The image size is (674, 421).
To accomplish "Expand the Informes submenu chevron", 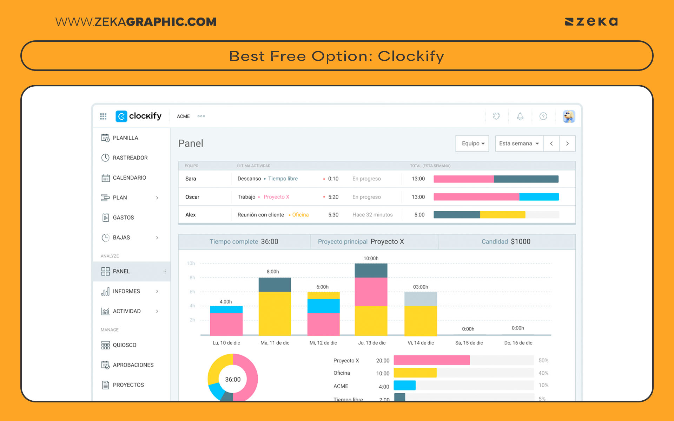I will point(157,292).
